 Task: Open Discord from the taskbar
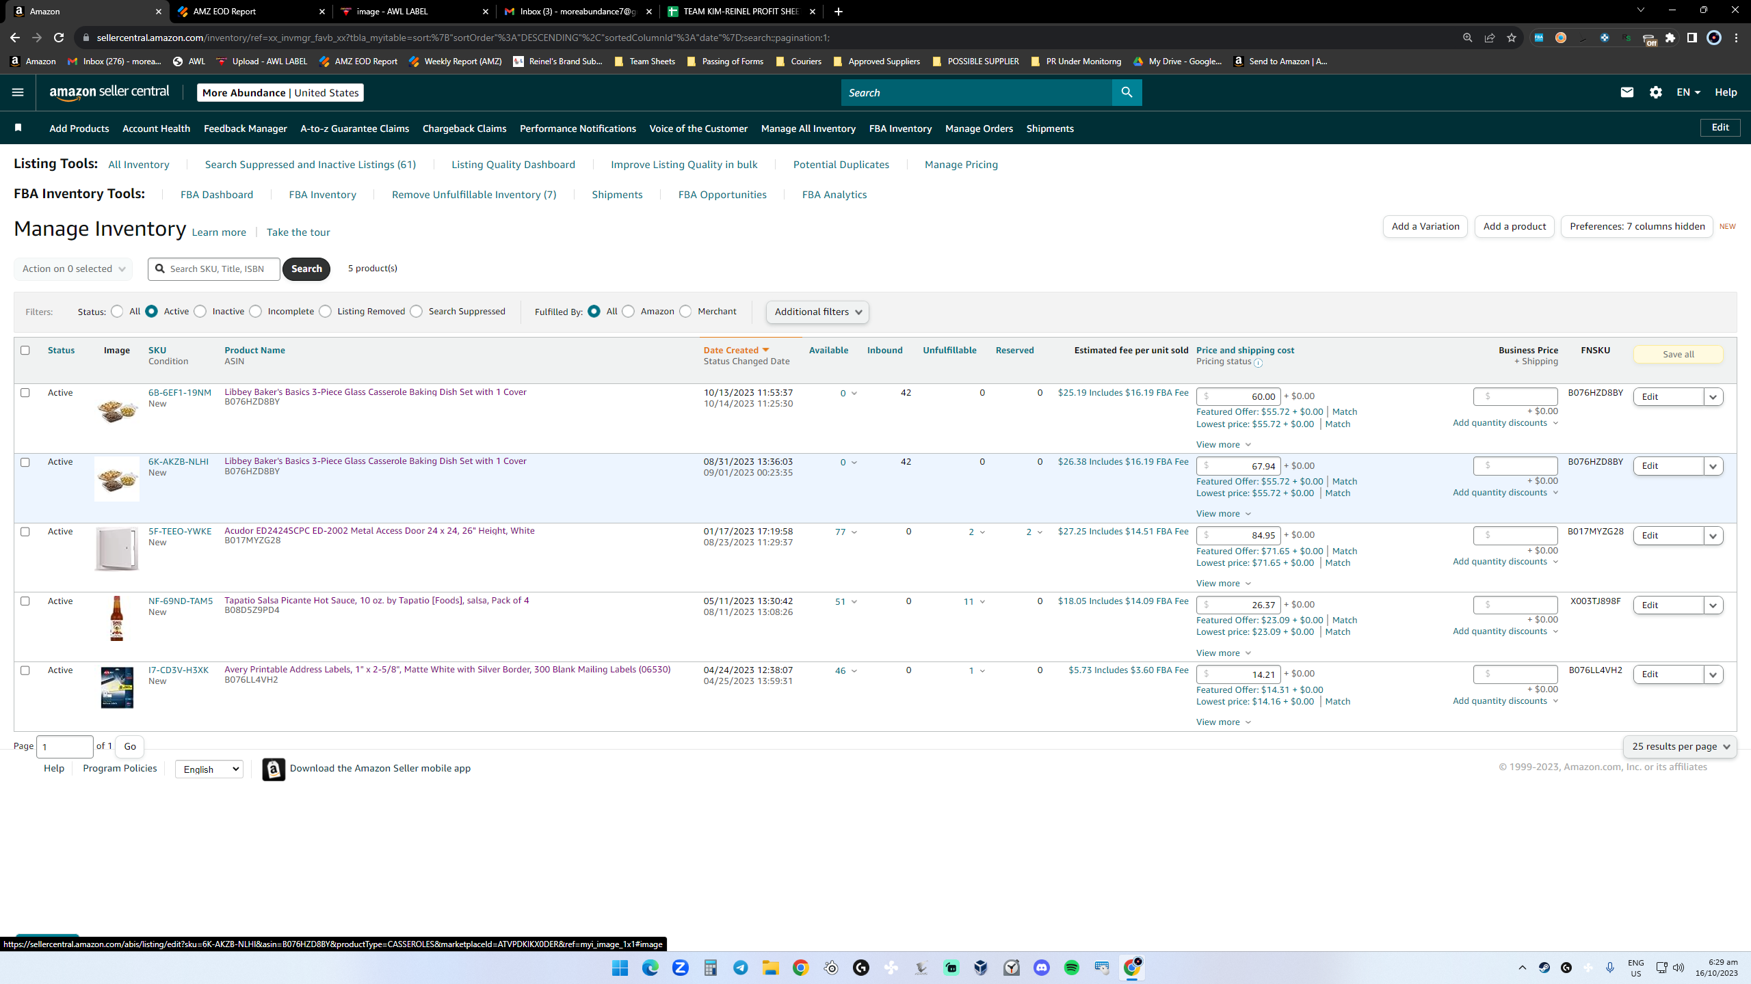tap(1042, 968)
